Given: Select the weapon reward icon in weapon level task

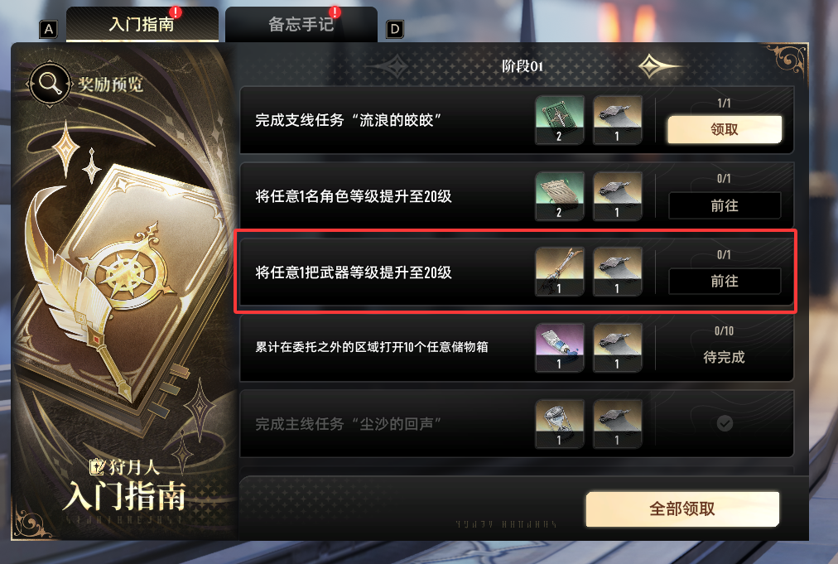Looking at the screenshot, I should click(x=560, y=272).
